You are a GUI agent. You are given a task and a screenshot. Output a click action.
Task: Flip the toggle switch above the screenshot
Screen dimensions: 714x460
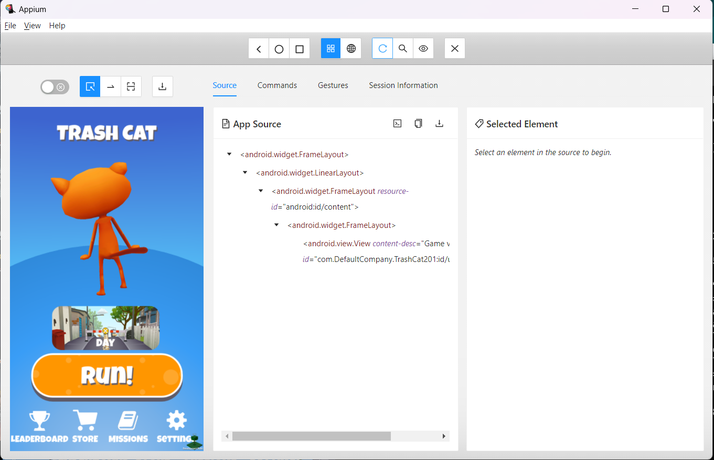[x=55, y=87]
